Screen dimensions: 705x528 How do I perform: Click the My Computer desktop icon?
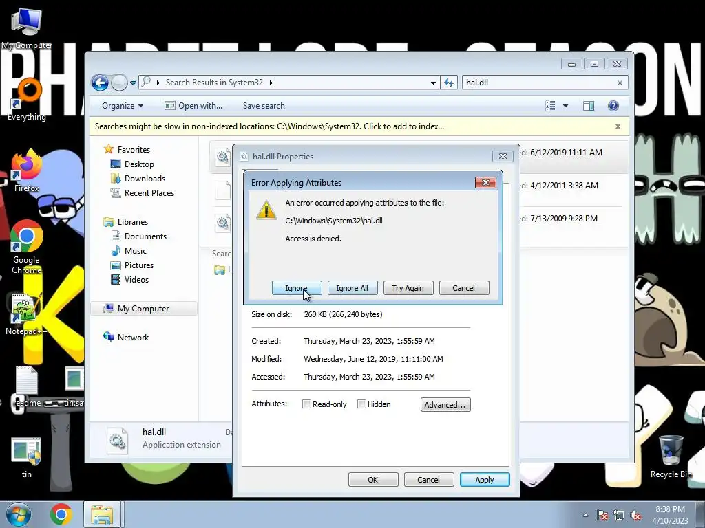click(27, 27)
